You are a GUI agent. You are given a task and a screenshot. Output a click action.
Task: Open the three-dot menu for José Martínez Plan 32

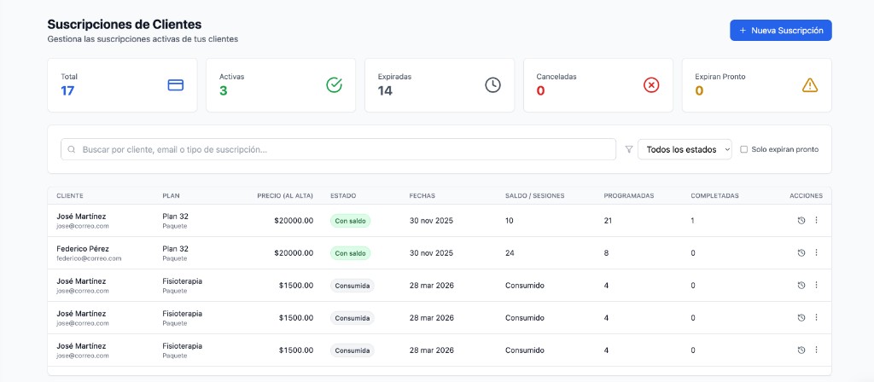pyautogui.click(x=816, y=220)
